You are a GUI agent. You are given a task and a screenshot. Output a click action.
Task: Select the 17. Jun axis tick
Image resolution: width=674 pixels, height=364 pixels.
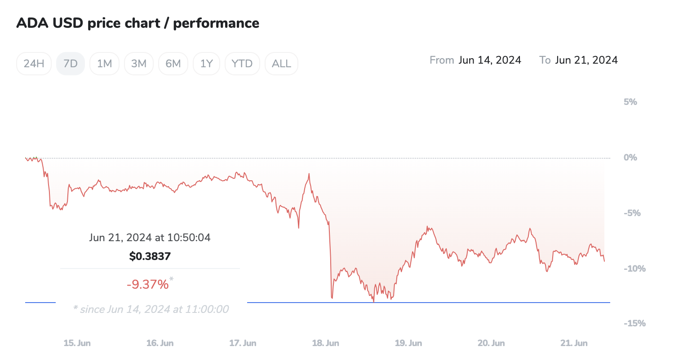(243, 343)
